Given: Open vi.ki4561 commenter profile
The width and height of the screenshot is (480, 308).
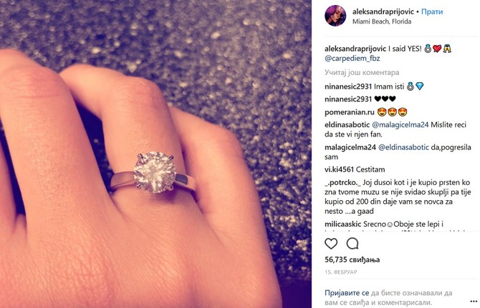Looking at the screenshot, I should (x=339, y=169).
